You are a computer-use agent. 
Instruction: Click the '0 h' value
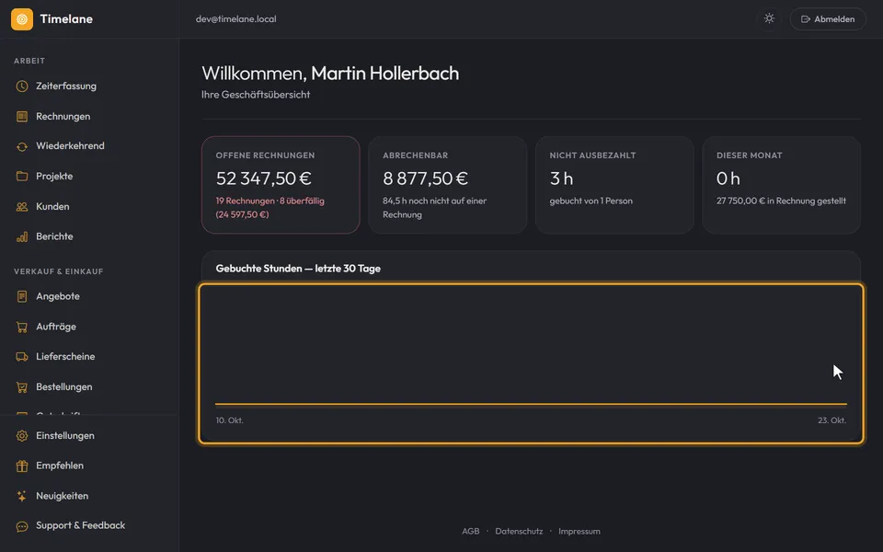[x=728, y=178]
